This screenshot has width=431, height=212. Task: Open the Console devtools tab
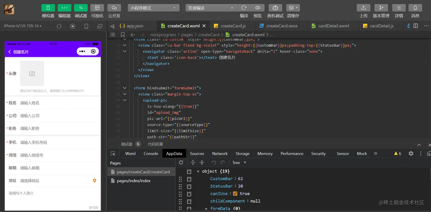pyautogui.click(x=151, y=153)
